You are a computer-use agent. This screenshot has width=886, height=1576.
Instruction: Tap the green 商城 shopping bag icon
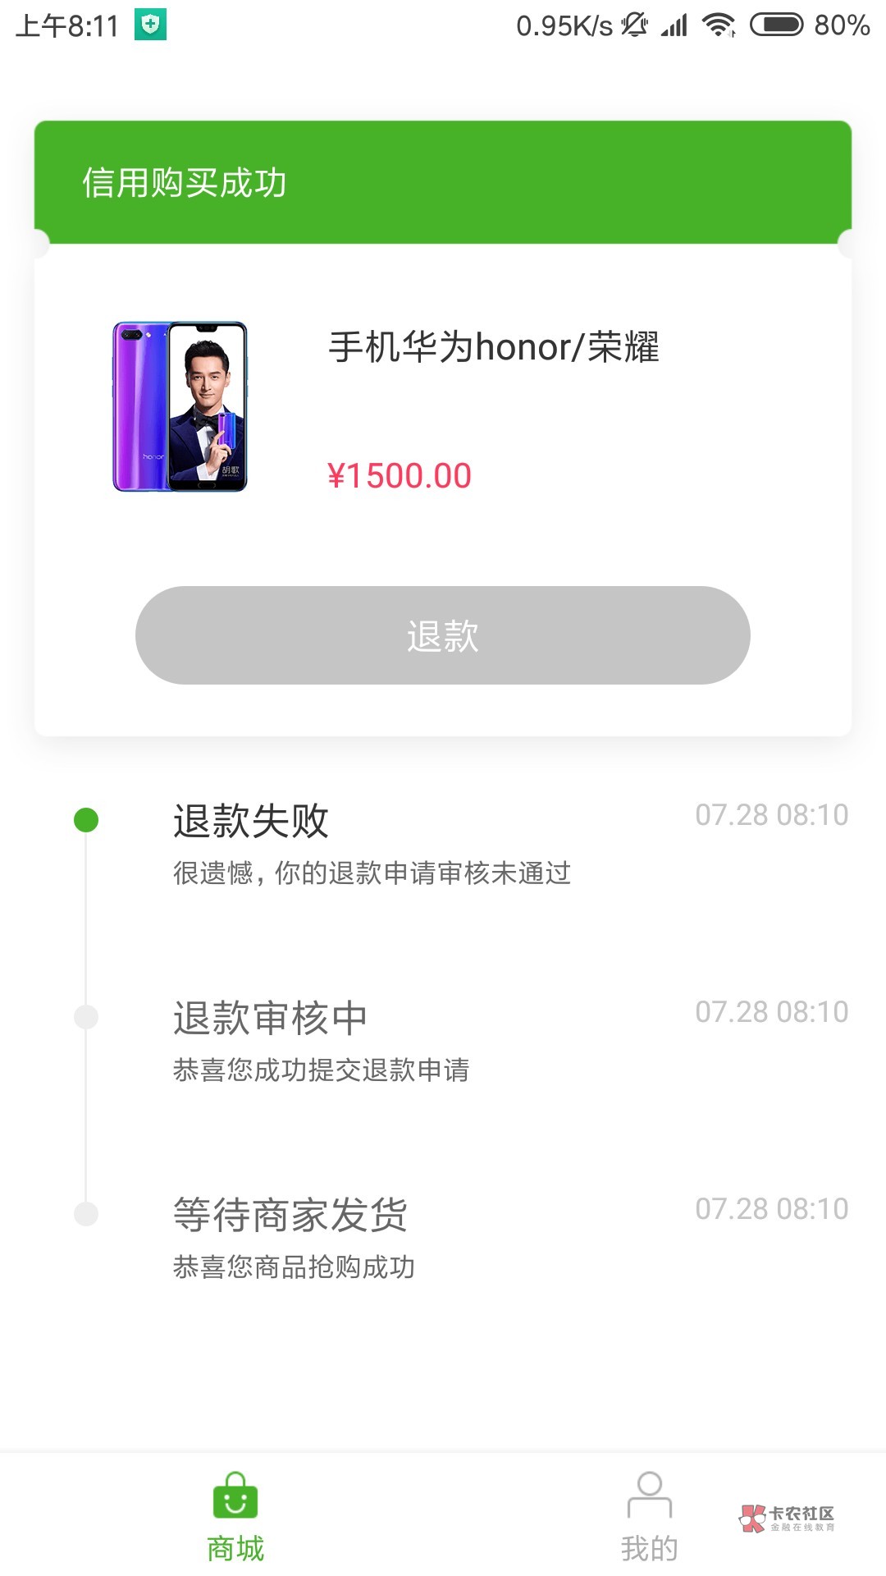[x=235, y=1496]
